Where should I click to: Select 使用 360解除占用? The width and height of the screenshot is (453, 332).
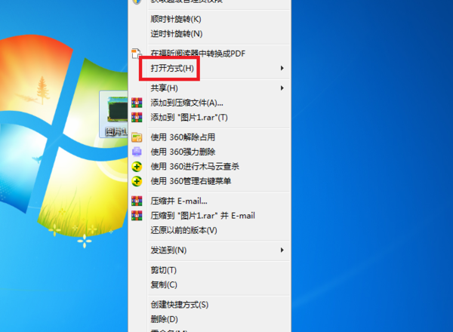[x=183, y=137]
